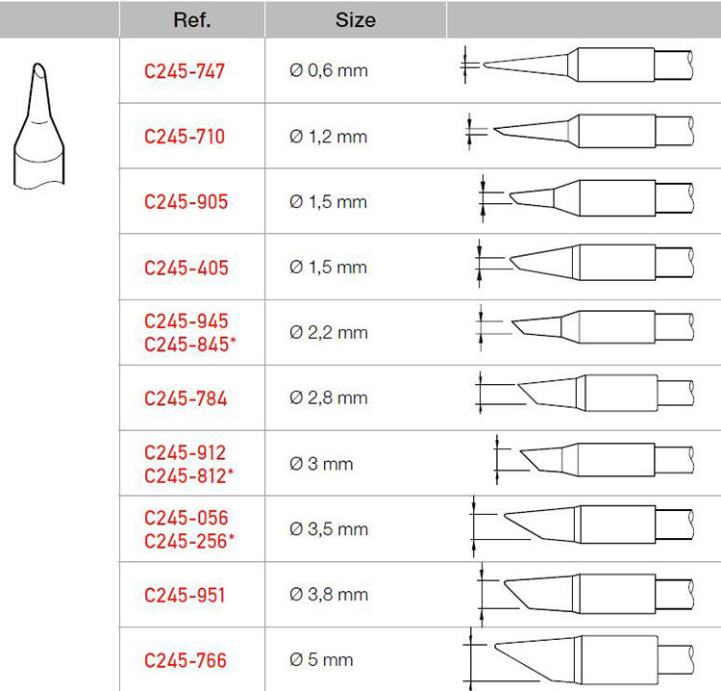Select the C245-256* reference
Viewport: 721px width, 691px height.
(189, 541)
